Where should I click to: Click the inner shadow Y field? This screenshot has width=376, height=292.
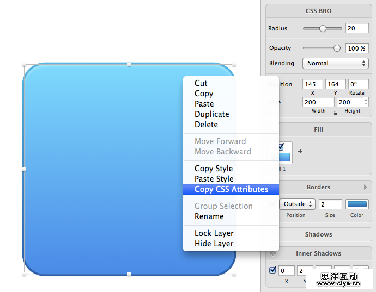(305, 271)
